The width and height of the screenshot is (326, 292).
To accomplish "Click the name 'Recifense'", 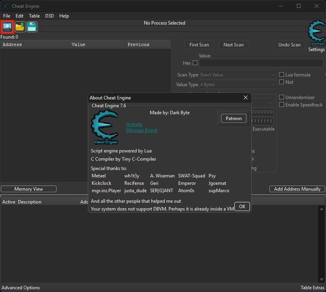I will (x=134, y=183).
